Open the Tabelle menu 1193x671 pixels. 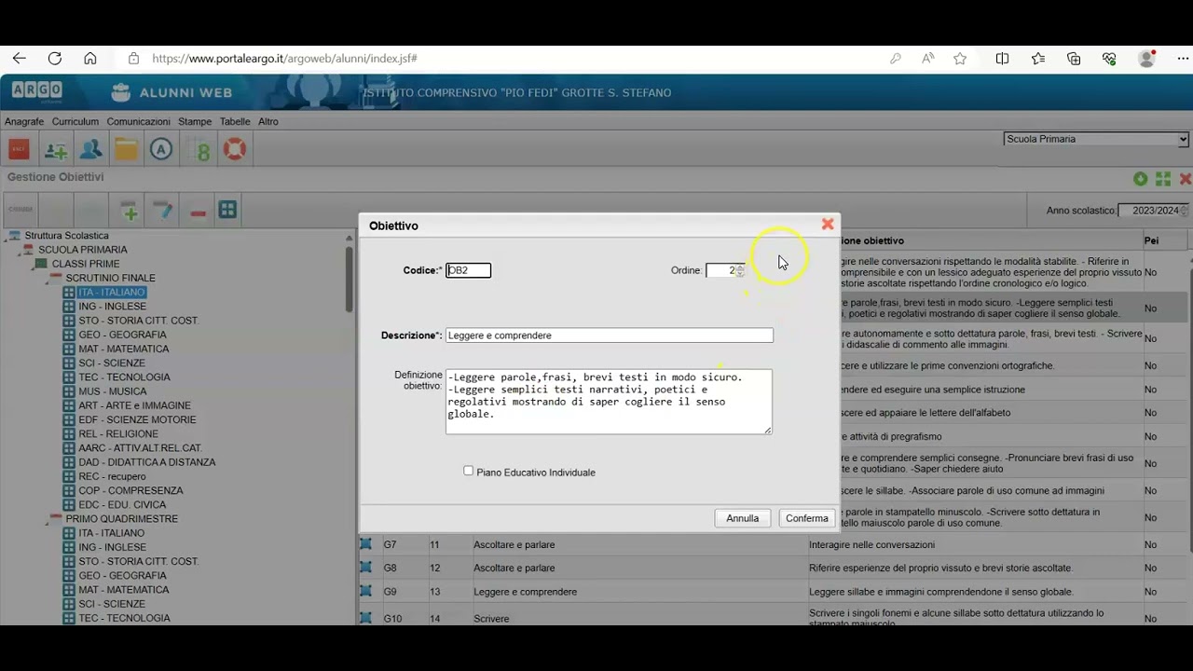tap(235, 121)
